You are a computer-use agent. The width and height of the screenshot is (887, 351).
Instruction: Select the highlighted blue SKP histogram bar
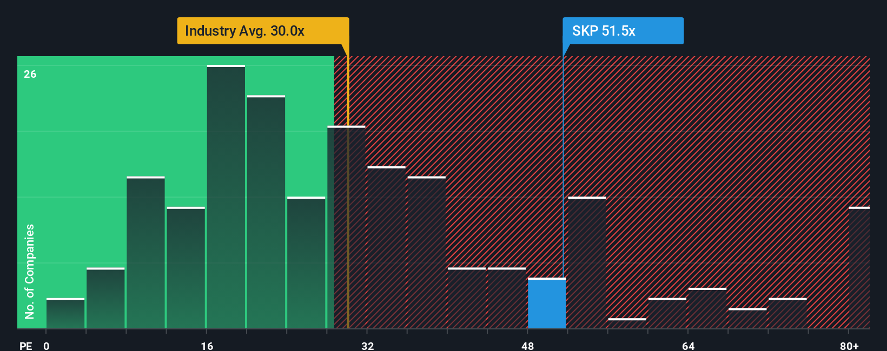(x=547, y=303)
